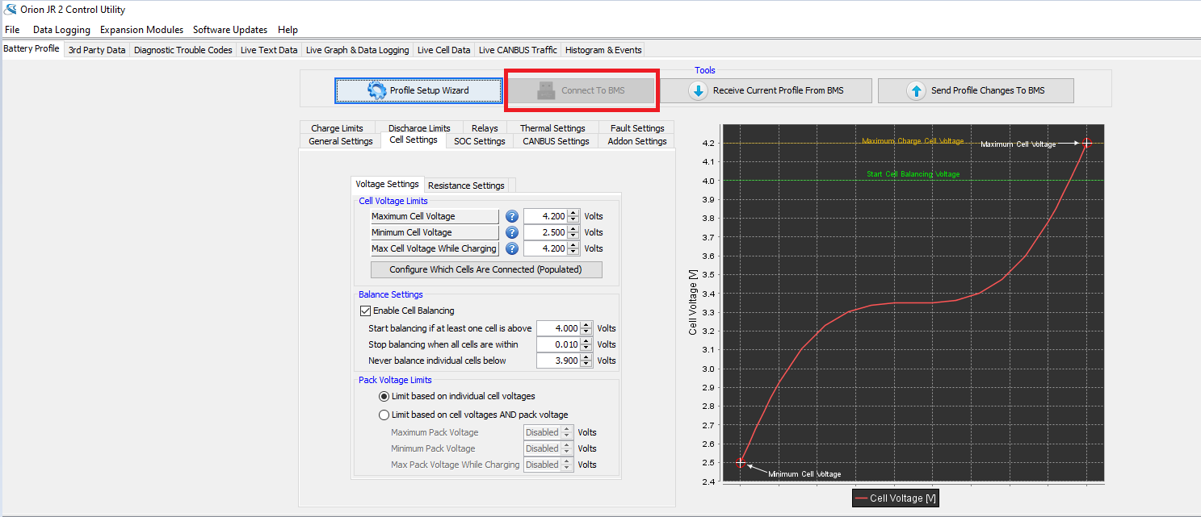This screenshot has width=1201, height=517.
Task: Open help for Minimum Cell Voltage
Action: (511, 232)
